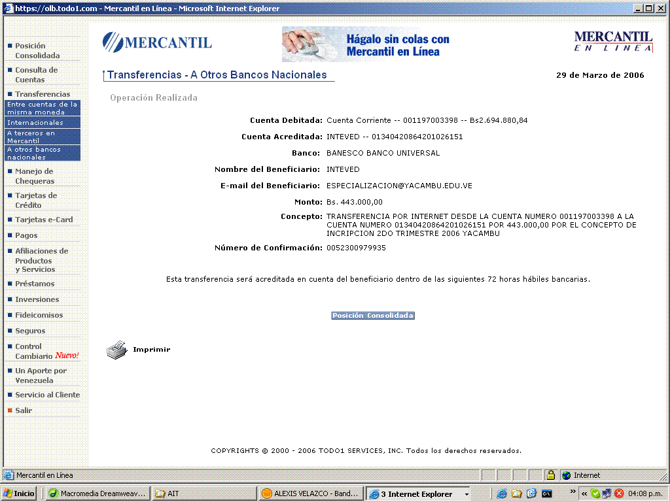The image size is (670, 502).
Task: Open Seguros in the sidebar
Action: pos(30,331)
